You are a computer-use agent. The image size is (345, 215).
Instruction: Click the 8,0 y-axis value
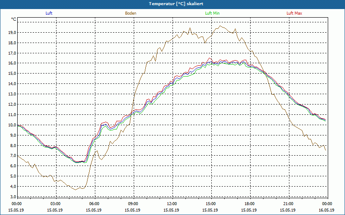[x=13, y=146]
